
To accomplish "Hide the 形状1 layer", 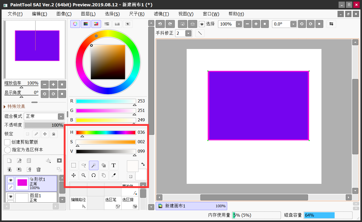I will point(11,180).
